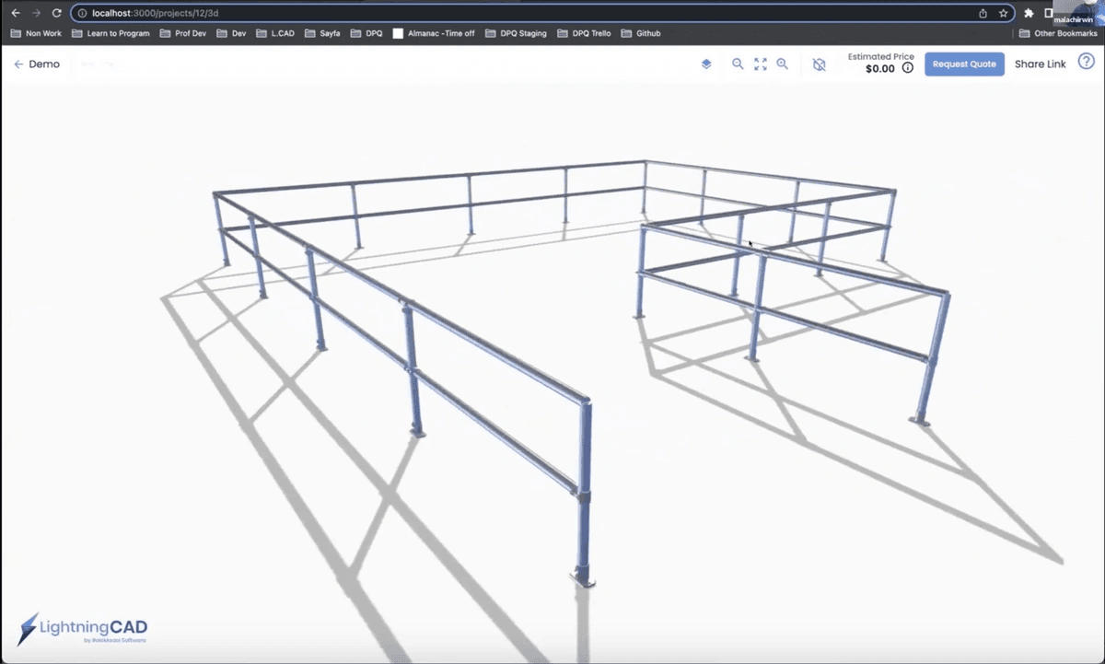This screenshot has width=1105, height=664.
Task: Open the Share Link option
Action: pos(1041,64)
